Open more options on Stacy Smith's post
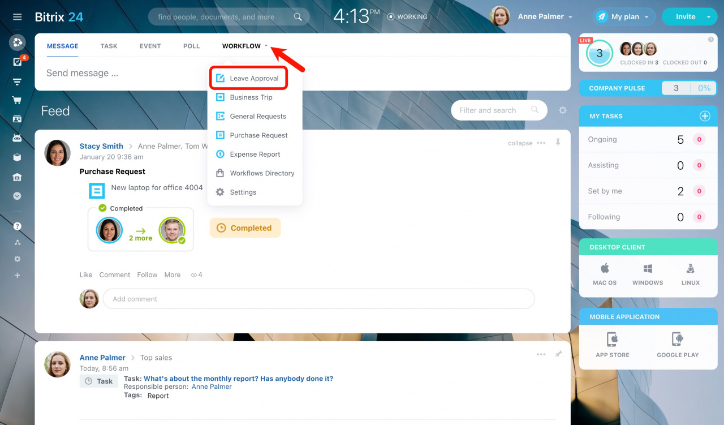The height and width of the screenshot is (425, 724). coord(541,143)
